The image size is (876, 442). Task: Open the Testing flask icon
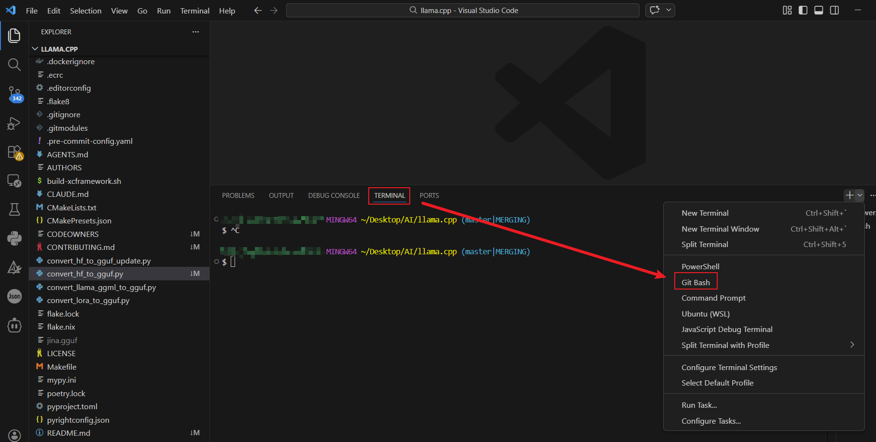14,209
